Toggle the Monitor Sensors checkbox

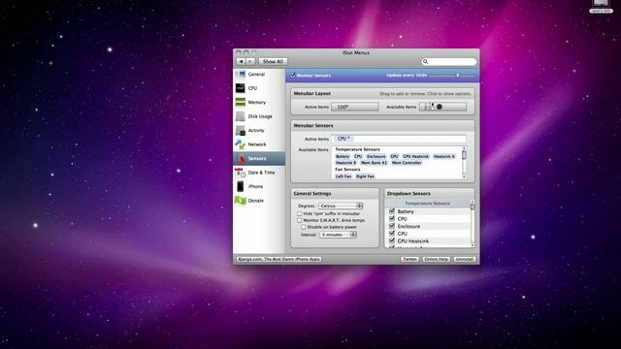tap(293, 76)
